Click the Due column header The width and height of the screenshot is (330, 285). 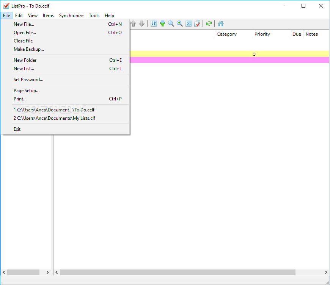tap(297, 34)
